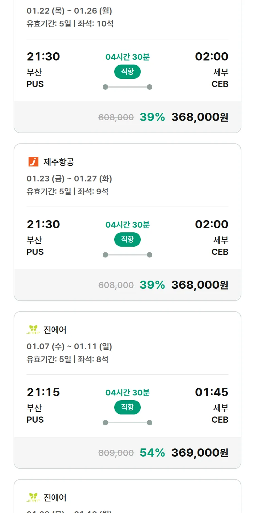Select the 제주항공 airline name
This screenshot has height=513, width=255.
[58, 162]
